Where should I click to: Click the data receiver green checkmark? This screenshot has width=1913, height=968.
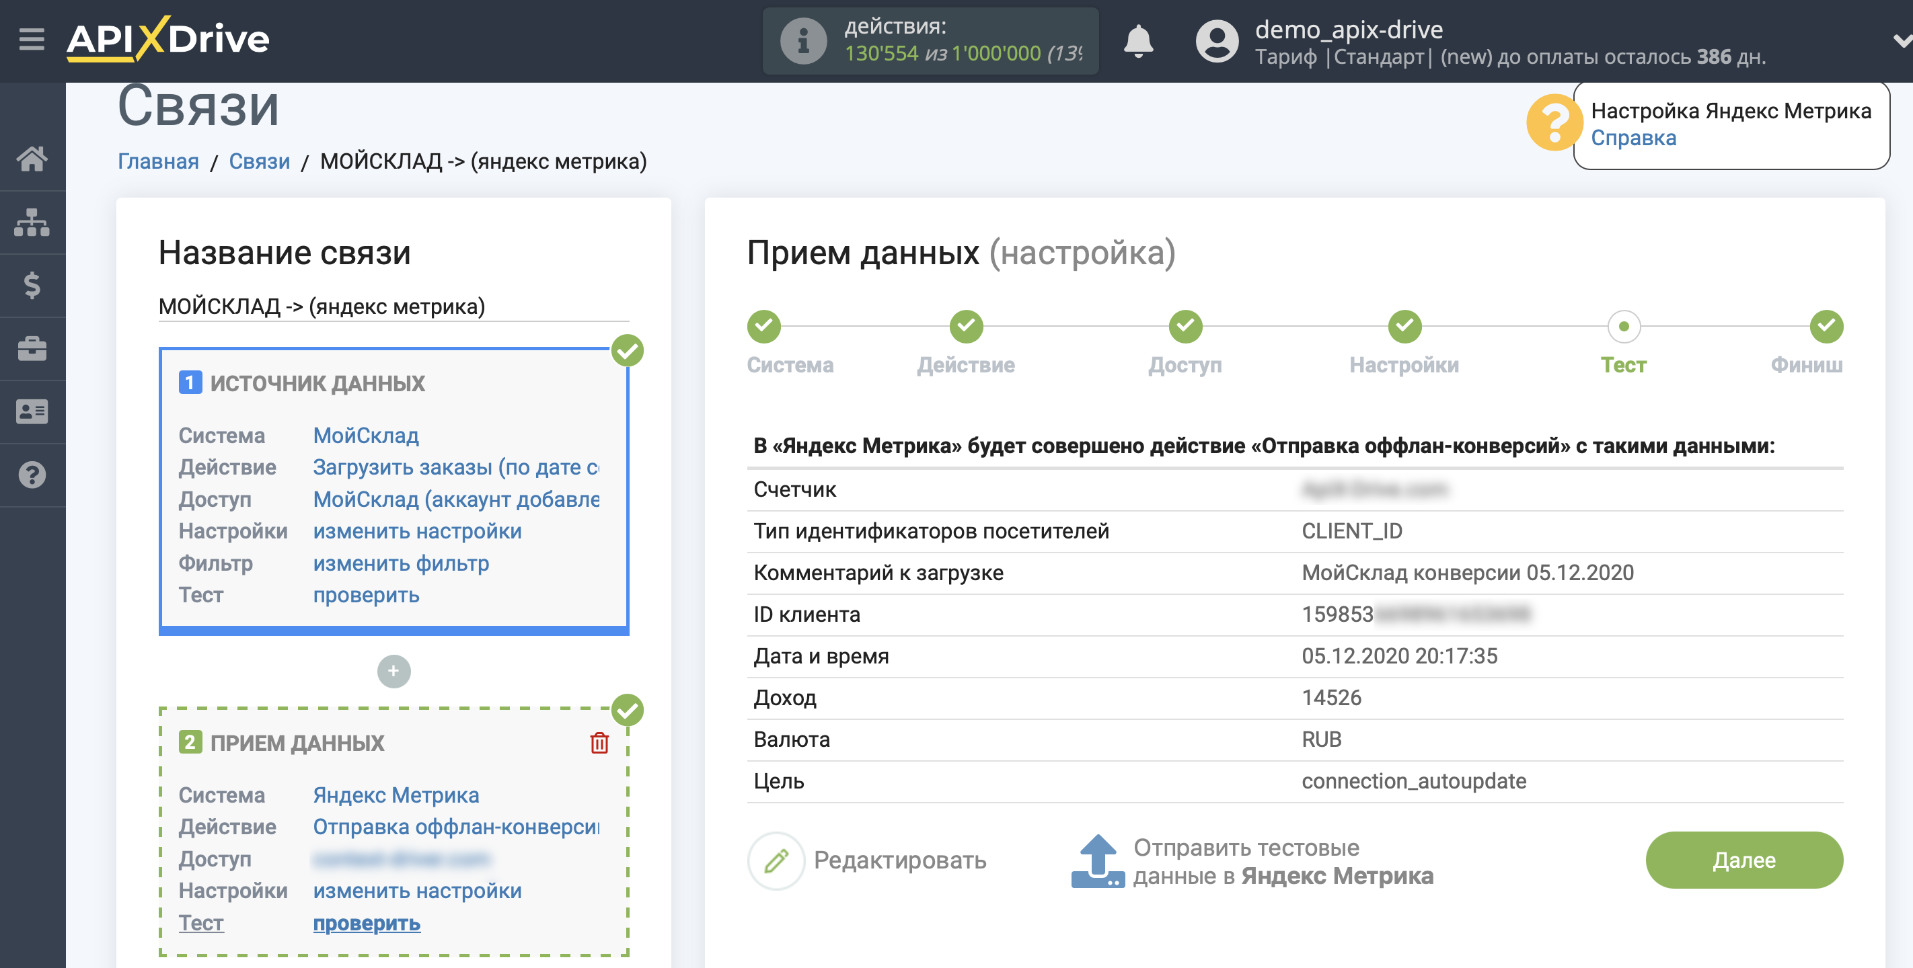[x=628, y=711]
